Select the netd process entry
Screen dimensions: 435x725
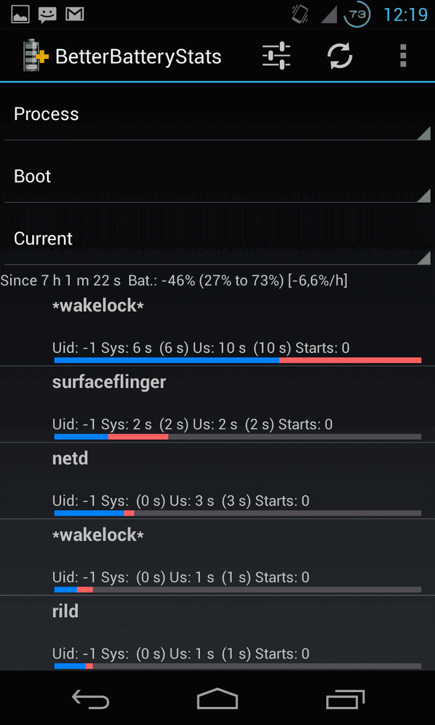(217, 481)
